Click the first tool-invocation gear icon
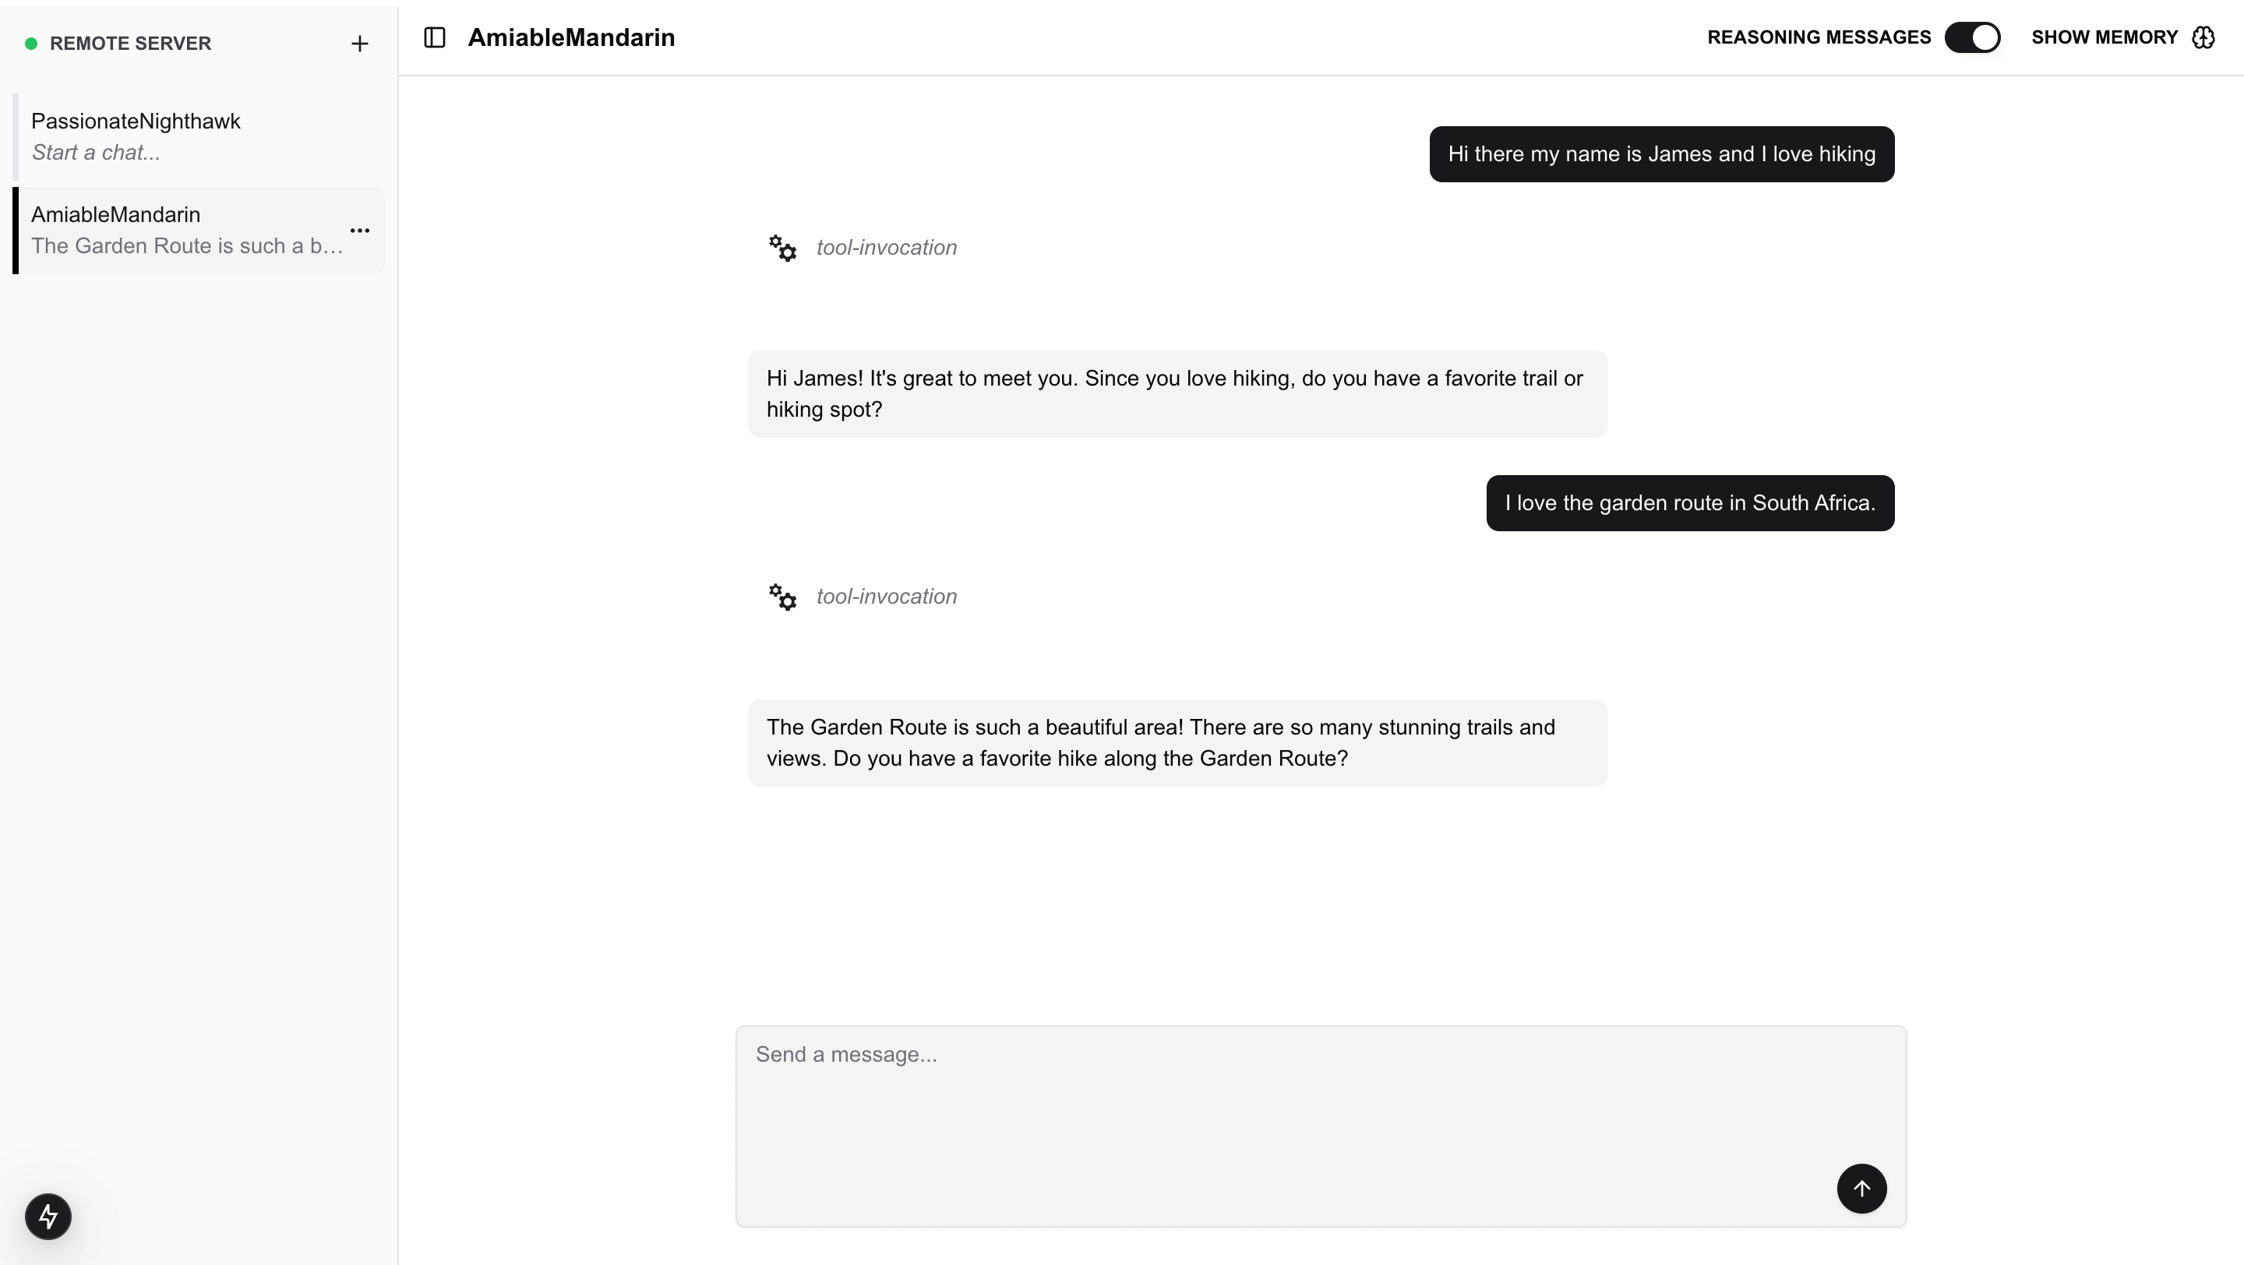Screen dimensions: 2244x1265 pos(782,248)
